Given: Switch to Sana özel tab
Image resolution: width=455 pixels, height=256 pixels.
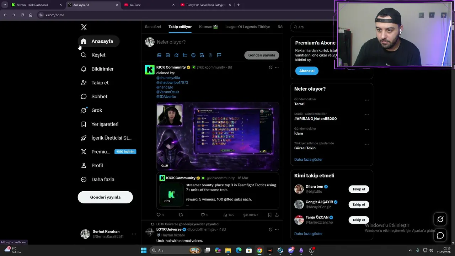Looking at the screenshot, I should [153, 27].
